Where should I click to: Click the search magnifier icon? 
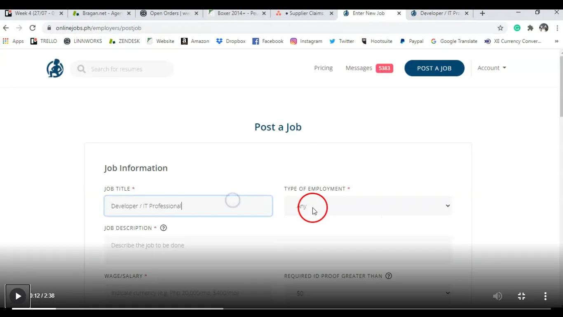(x=81, y=69)
